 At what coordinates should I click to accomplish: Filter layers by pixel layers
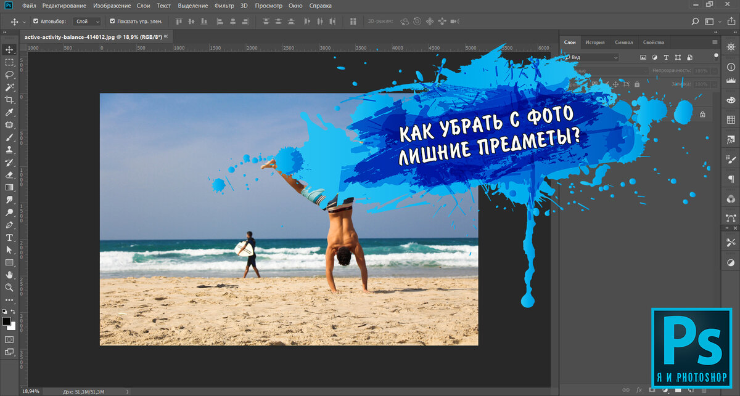pyautogui.click(x=643, y=57)
